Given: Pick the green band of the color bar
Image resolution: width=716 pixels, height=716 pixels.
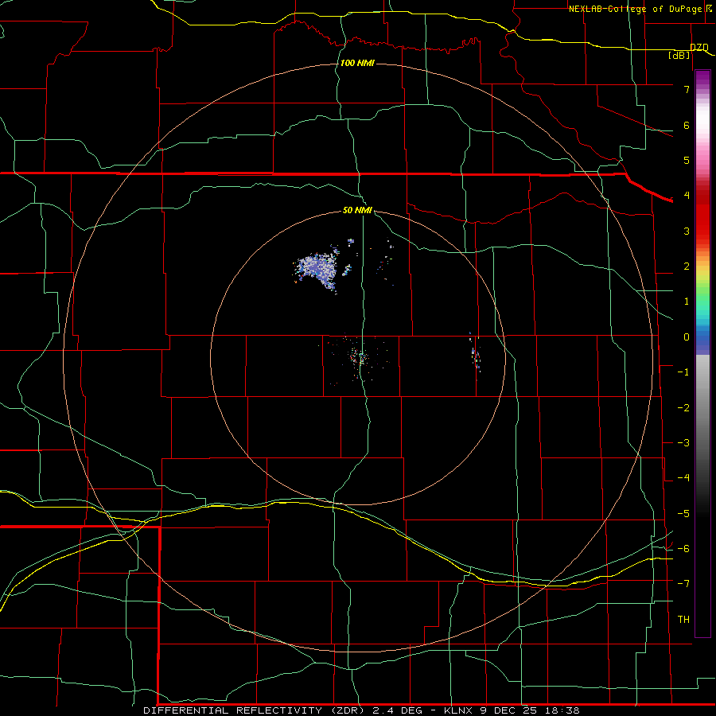Looking at the screenshot, I should pos(702,292).
